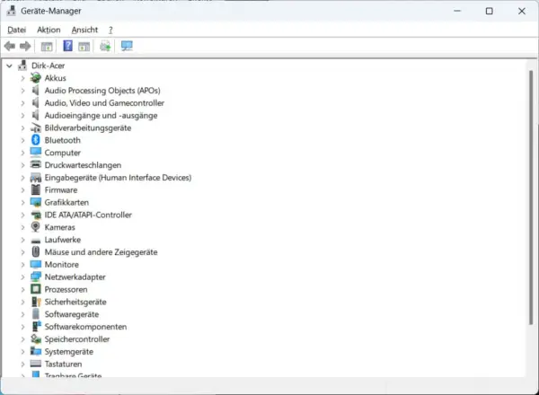Click the Sicherheitsgeräte key icon

point(36,302)
